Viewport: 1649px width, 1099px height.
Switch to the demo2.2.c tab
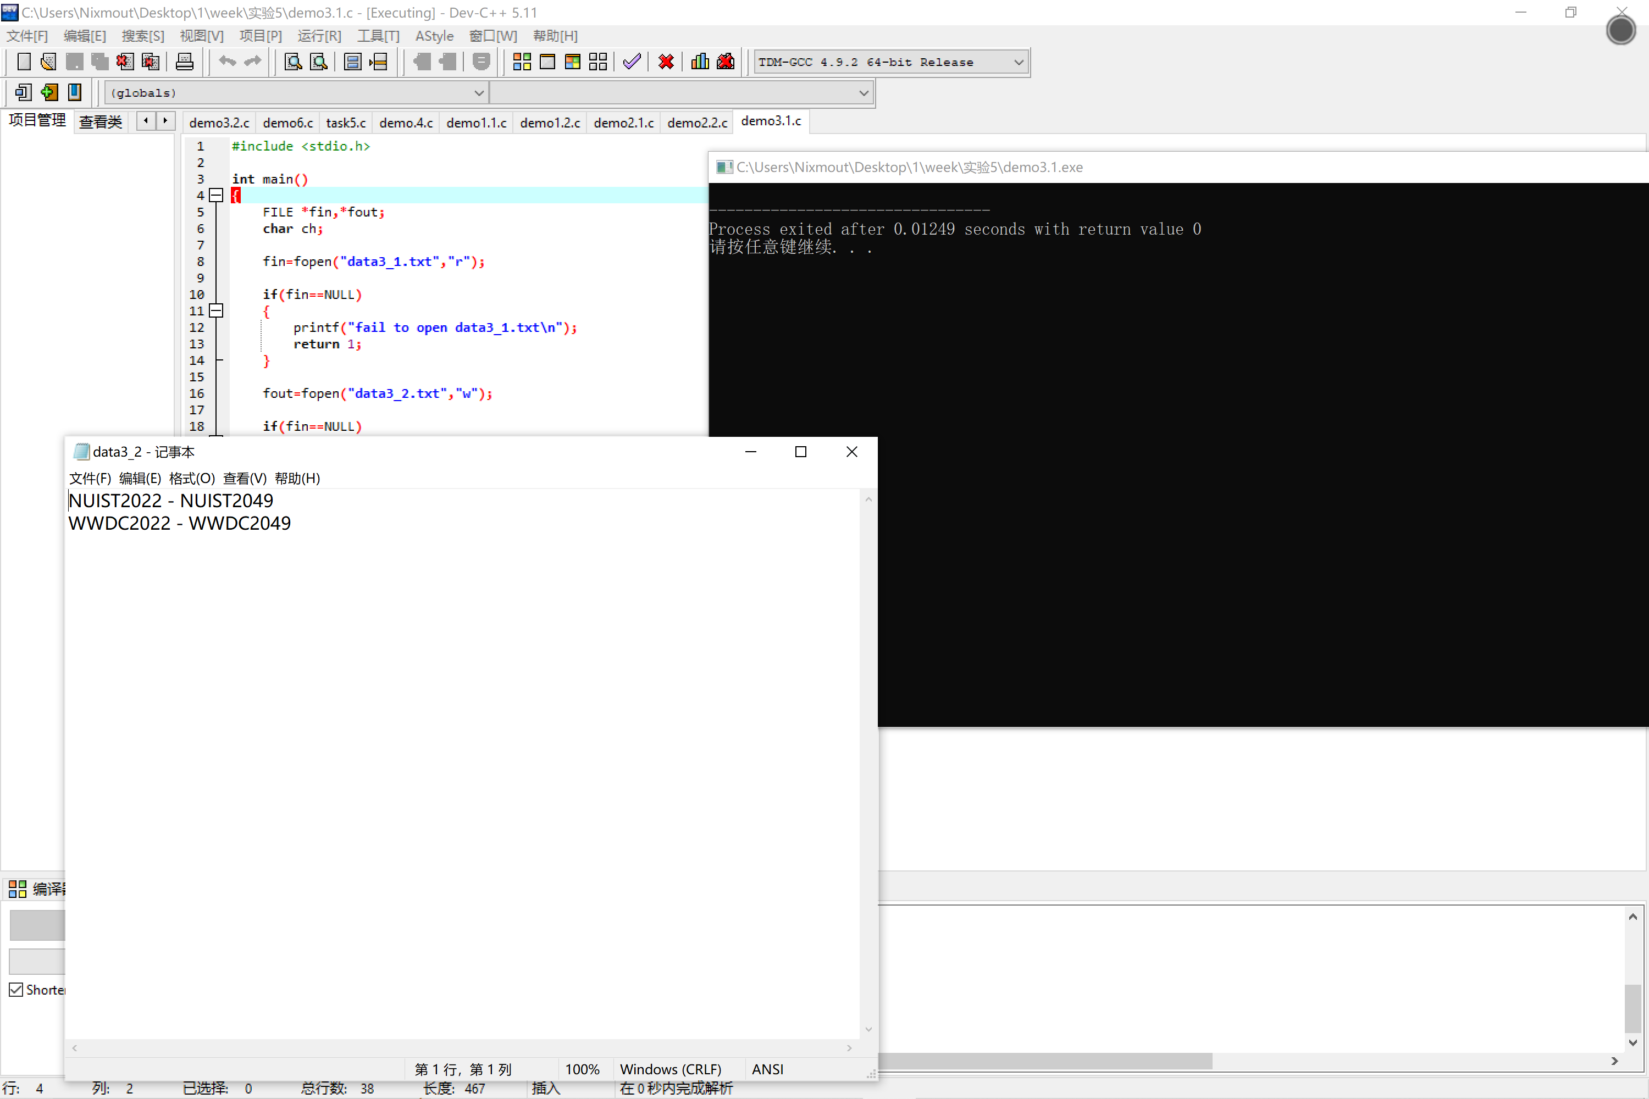click(x=697, y=123)
